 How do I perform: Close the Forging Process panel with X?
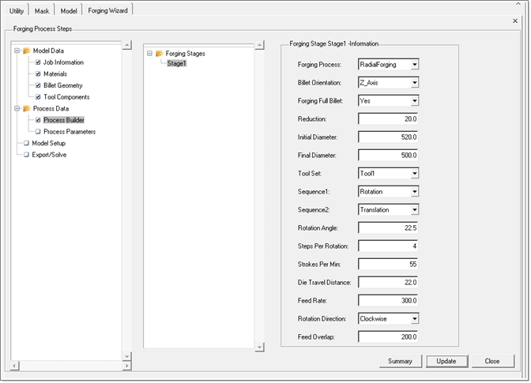tap(515, 21)
